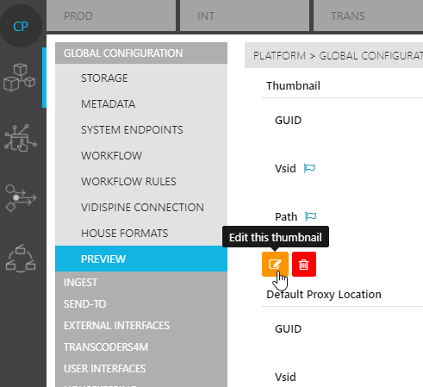
Task: Open the cubes platform icon in sidebar
Action: pos(20,78)
